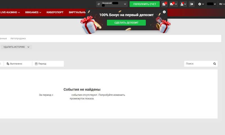Click the search magnifier icon
225x135 pixels.
click(x=215, y=64)
